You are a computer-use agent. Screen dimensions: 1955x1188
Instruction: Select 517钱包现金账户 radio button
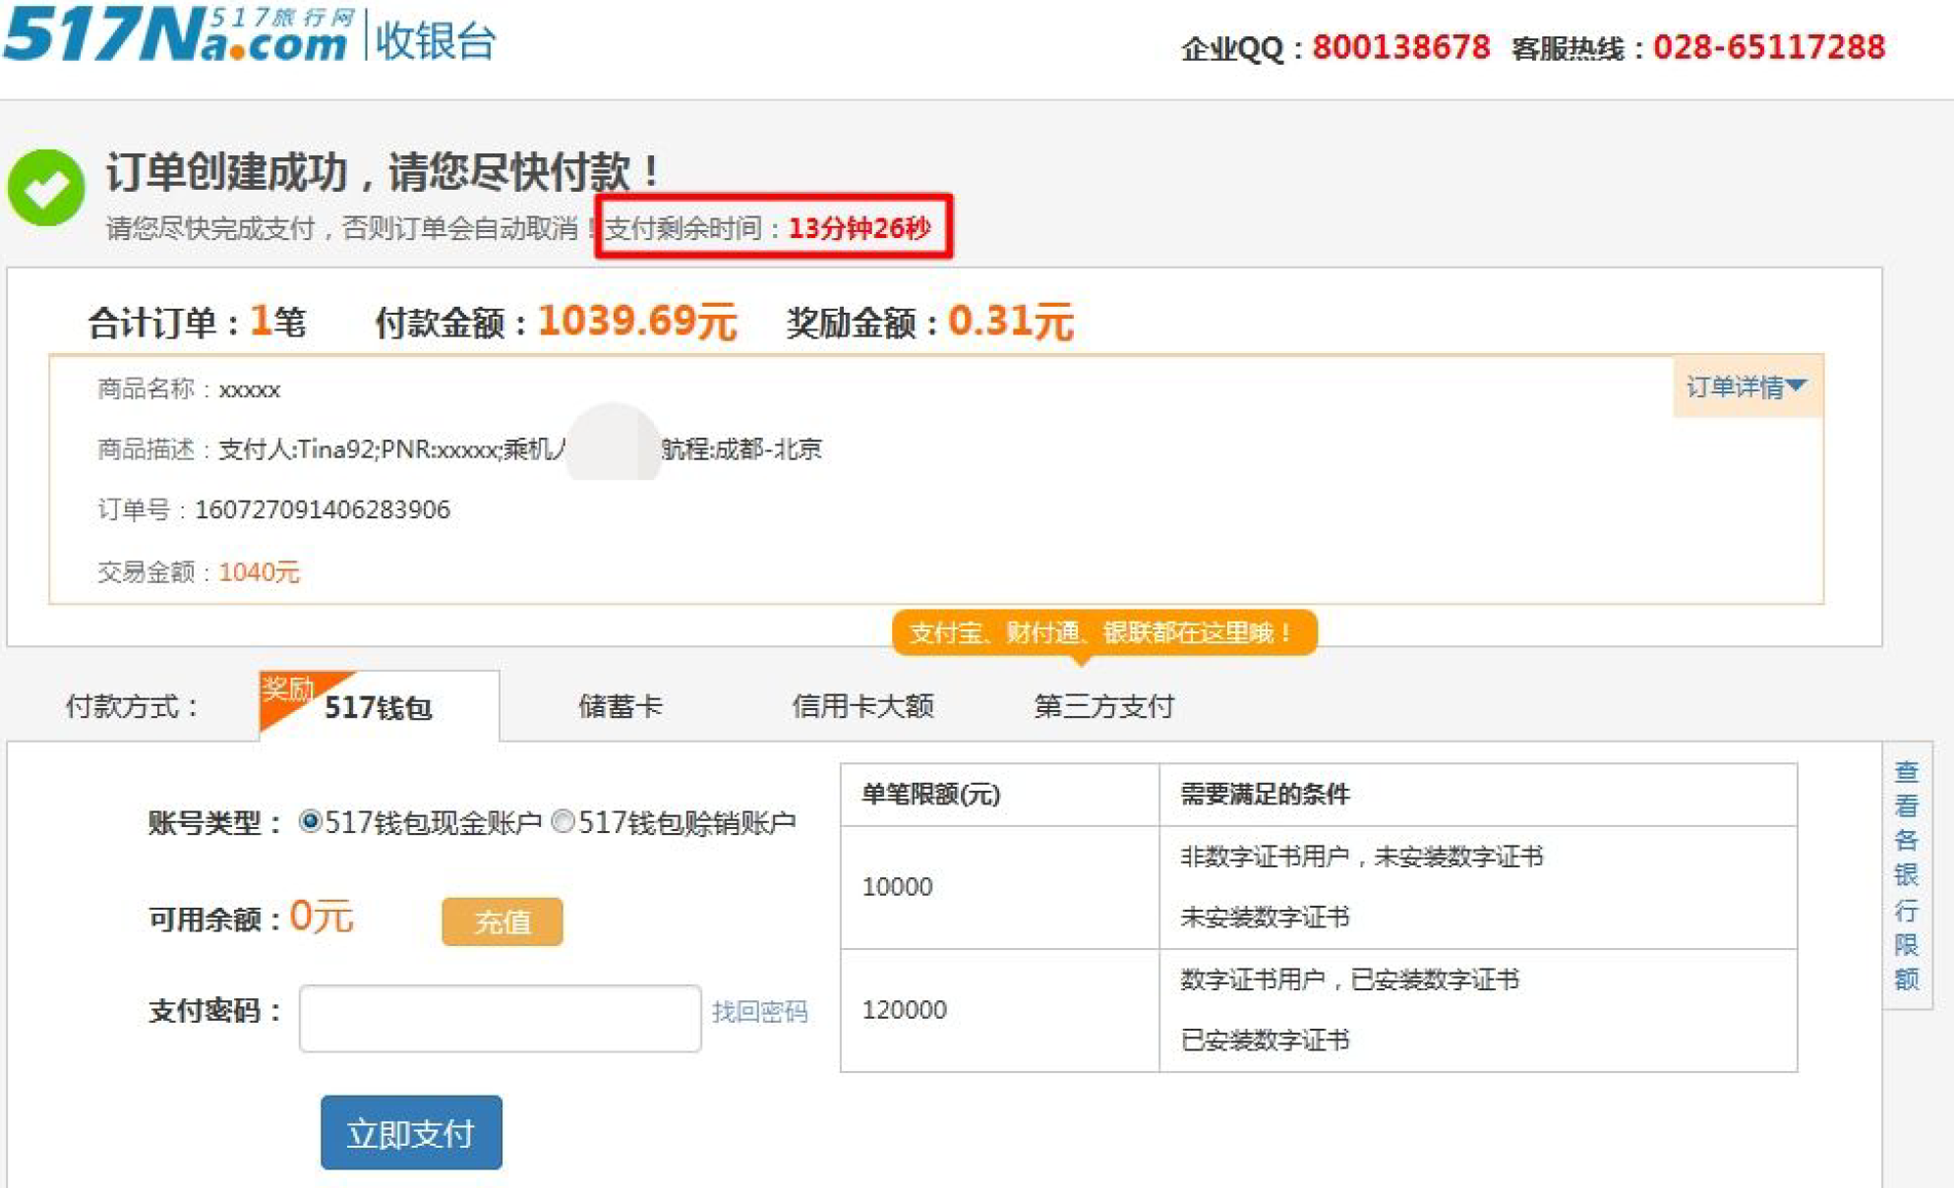[x=311, y=821]
